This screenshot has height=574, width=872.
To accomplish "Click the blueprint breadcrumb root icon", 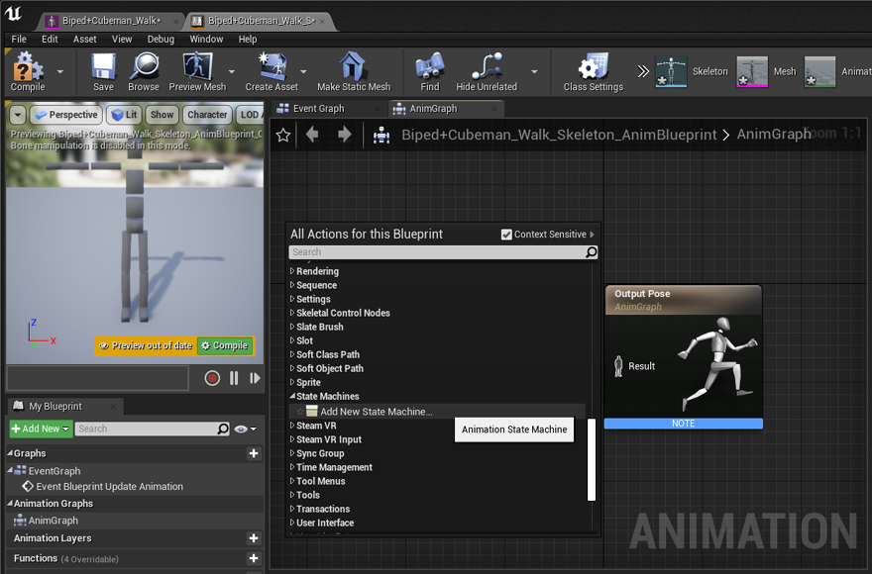I will [381, 135].
